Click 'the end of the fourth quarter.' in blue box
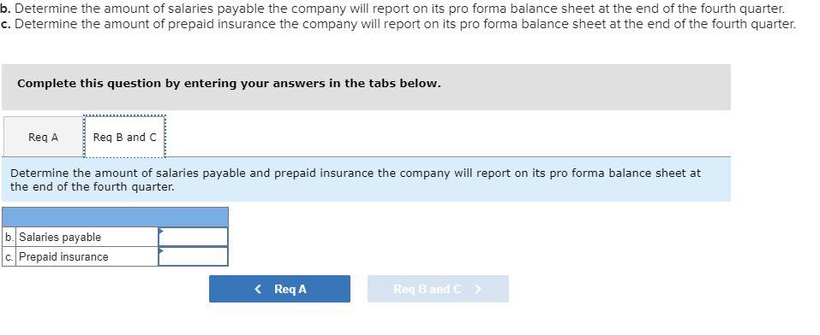 (x=92, y=187)
